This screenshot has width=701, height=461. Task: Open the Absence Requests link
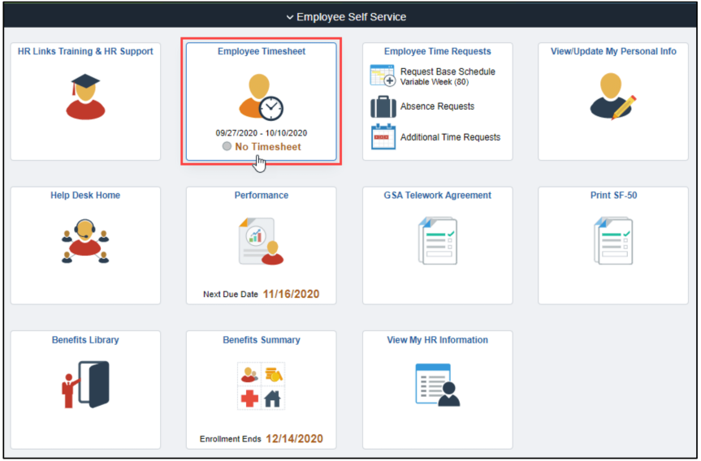437,106
